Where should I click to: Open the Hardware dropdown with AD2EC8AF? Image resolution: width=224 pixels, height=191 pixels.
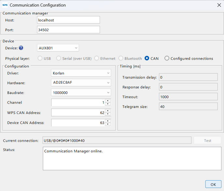[81, 83]
